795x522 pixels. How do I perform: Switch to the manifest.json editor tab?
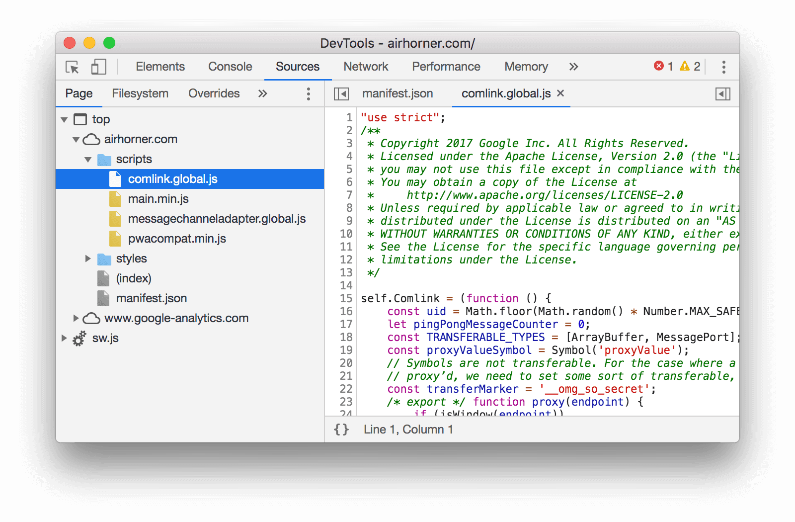pyautogui.click(x=397, y=93)
